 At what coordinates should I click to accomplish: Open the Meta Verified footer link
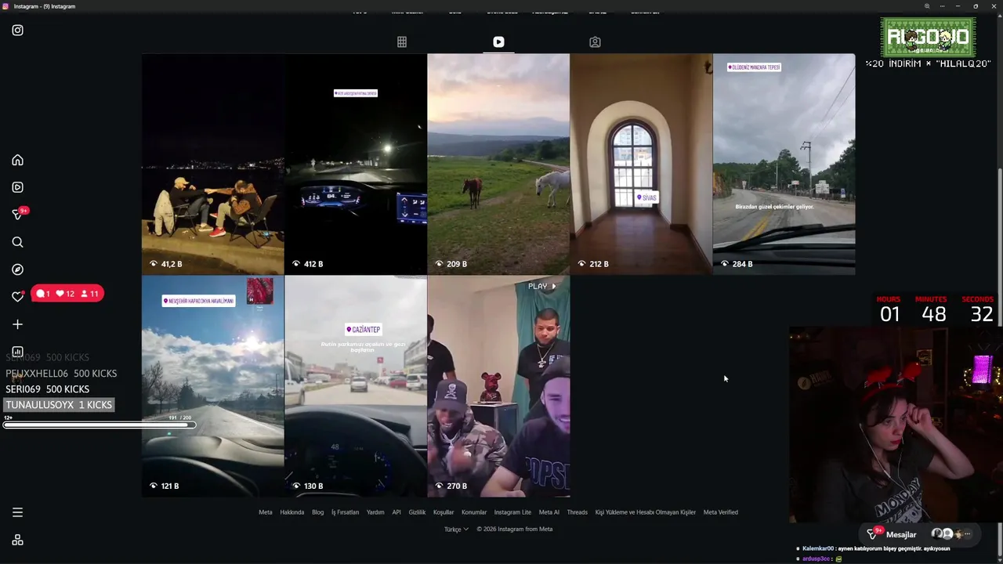pos(721,512)
